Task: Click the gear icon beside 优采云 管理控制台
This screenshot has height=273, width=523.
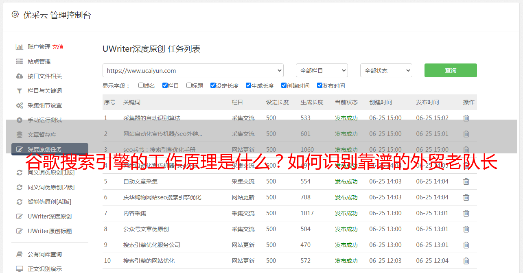Action: point(15,15)
